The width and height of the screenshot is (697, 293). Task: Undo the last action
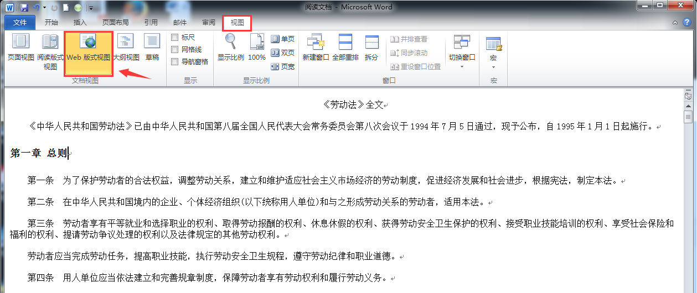36,8
